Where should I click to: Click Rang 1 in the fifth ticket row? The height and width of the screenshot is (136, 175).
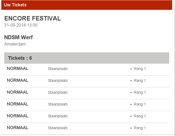[140, 116]
